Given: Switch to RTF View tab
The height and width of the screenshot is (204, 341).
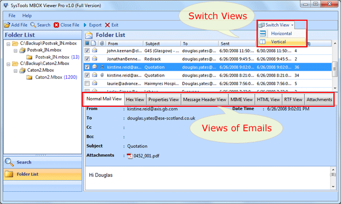Looking at the screenshot, I should 293,99.
